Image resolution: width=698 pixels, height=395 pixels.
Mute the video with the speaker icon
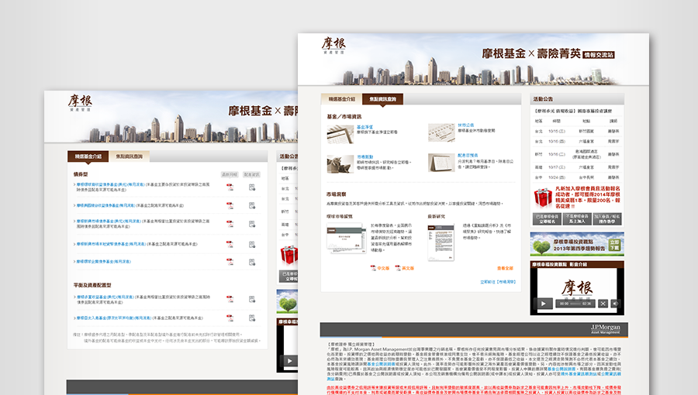[x=615, y=304]
